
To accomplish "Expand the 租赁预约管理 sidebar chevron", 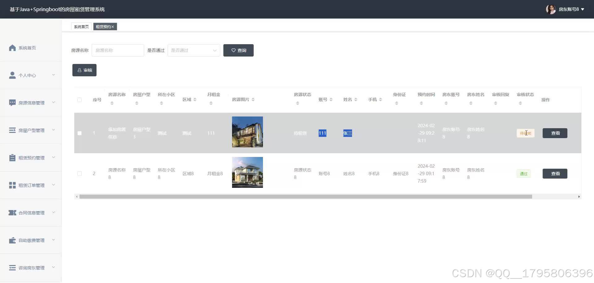I will 54,157.
